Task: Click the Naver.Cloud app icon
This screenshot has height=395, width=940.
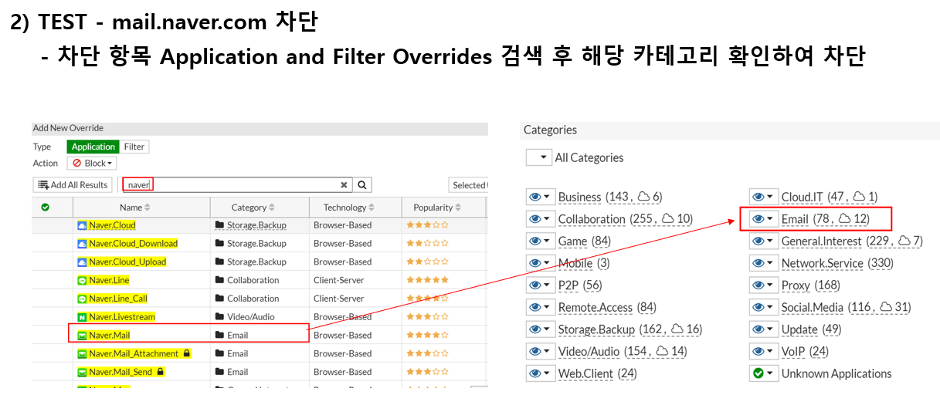Action: tap(83, 225)
